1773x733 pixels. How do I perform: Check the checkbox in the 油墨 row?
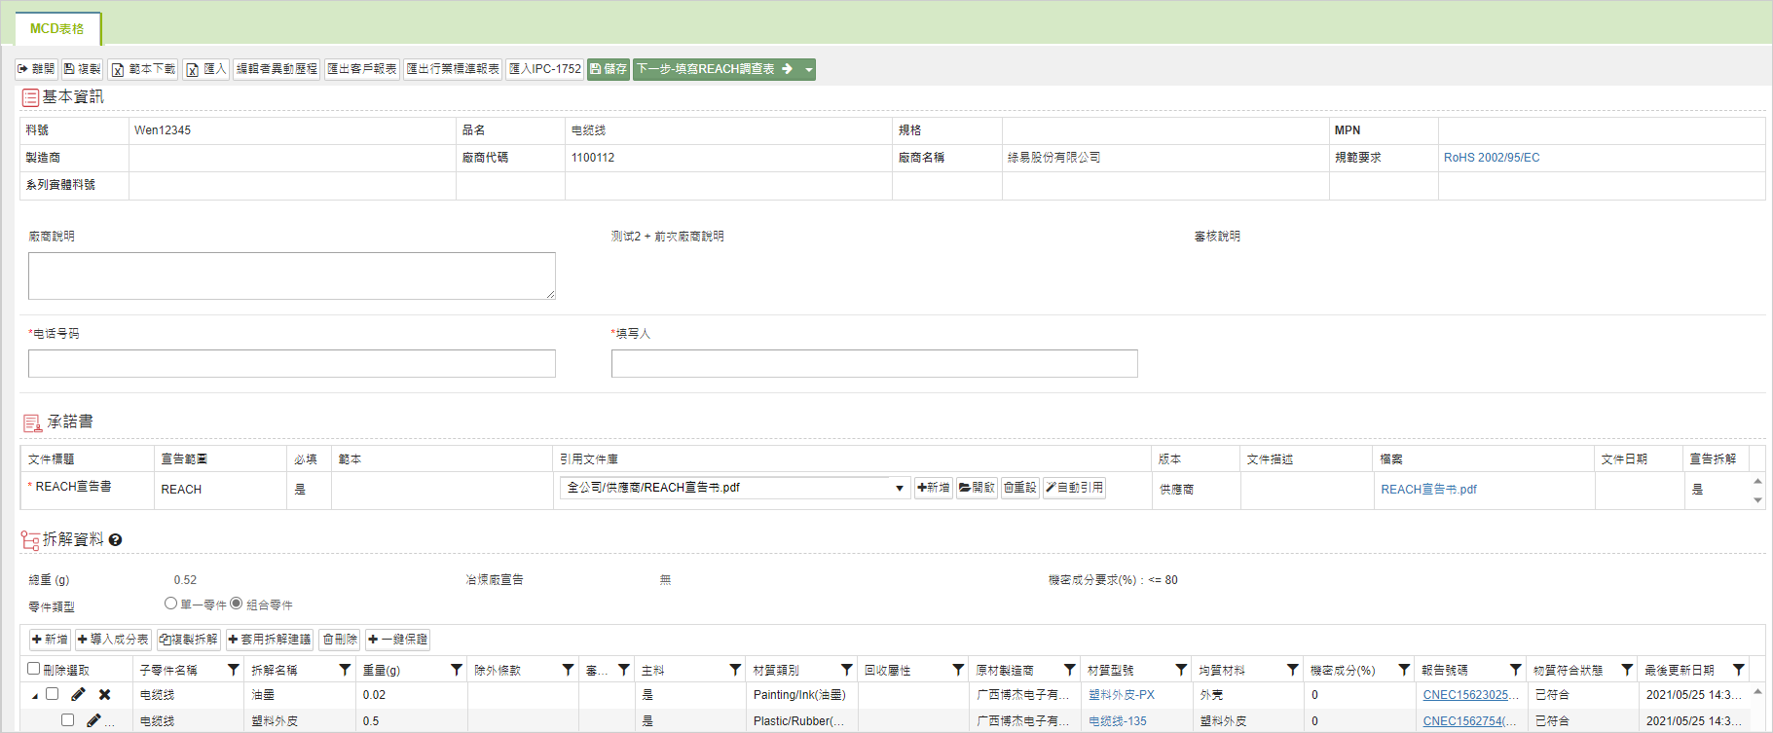point(53,694)
